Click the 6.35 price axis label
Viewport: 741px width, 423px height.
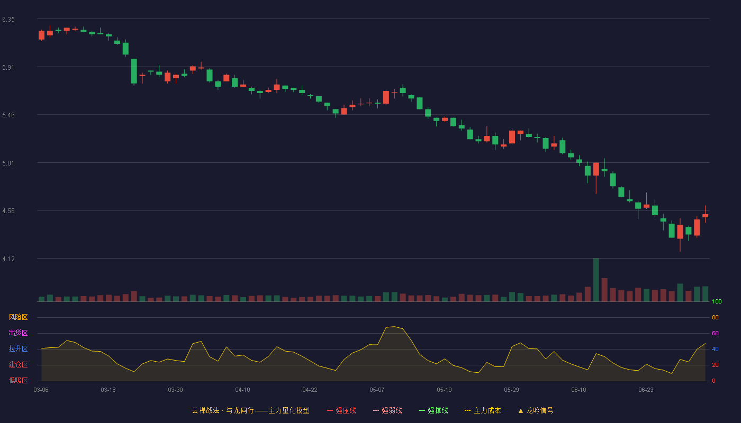point(8,20)
